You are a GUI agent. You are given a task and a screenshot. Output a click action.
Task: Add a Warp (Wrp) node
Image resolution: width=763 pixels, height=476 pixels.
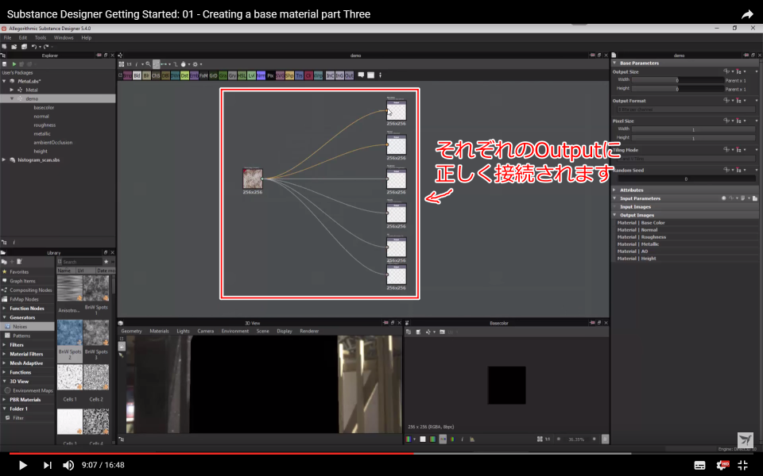click(x=318, y=75)
